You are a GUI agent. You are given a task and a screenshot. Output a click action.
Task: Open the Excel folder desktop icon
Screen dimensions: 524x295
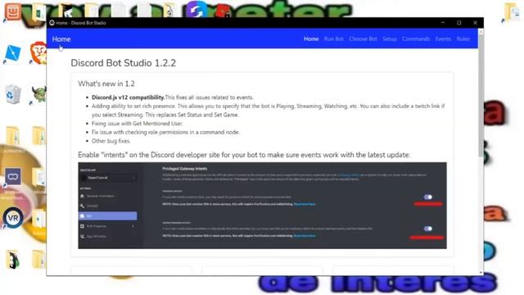(x=38, y=12)
